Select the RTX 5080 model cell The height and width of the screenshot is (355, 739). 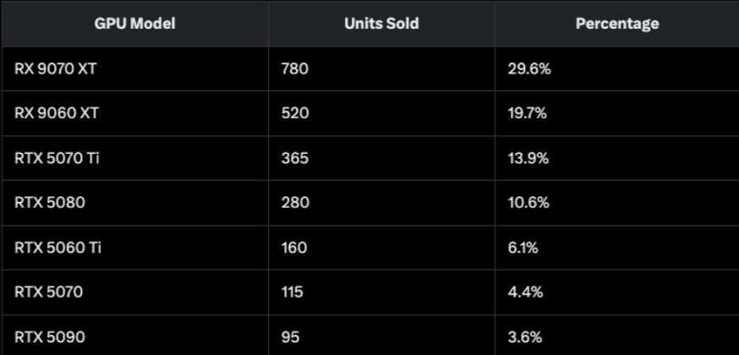click(50, 203)
